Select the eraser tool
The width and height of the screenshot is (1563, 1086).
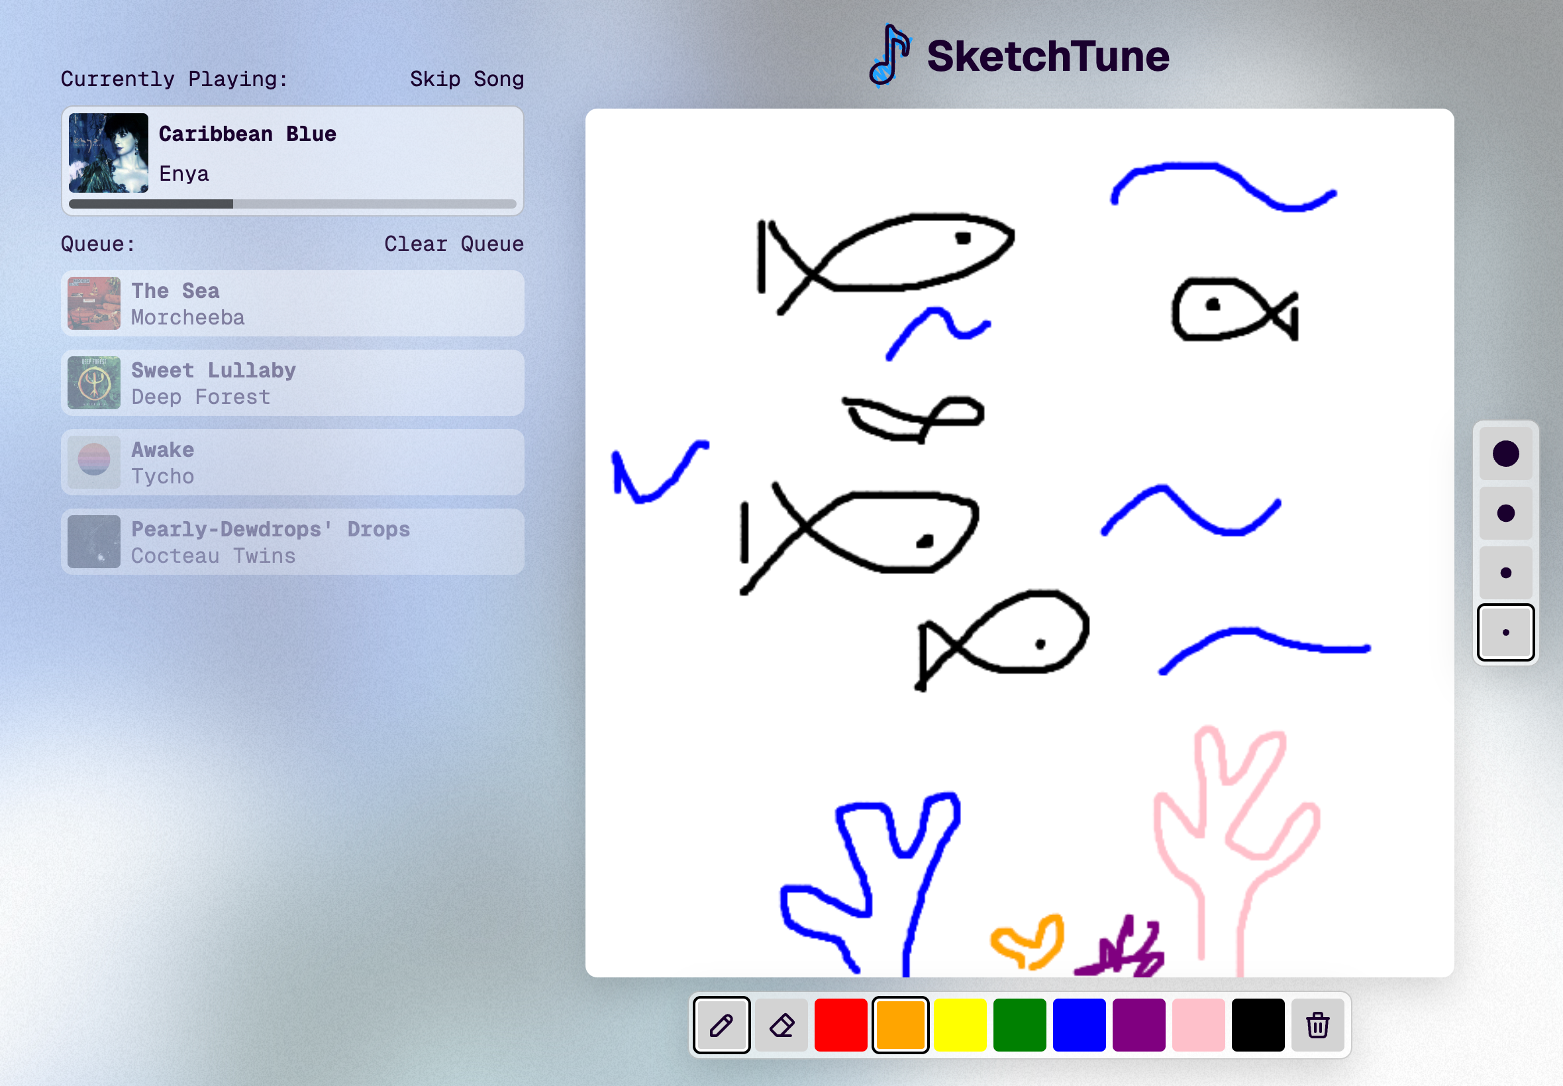[x=781, y=1025]
